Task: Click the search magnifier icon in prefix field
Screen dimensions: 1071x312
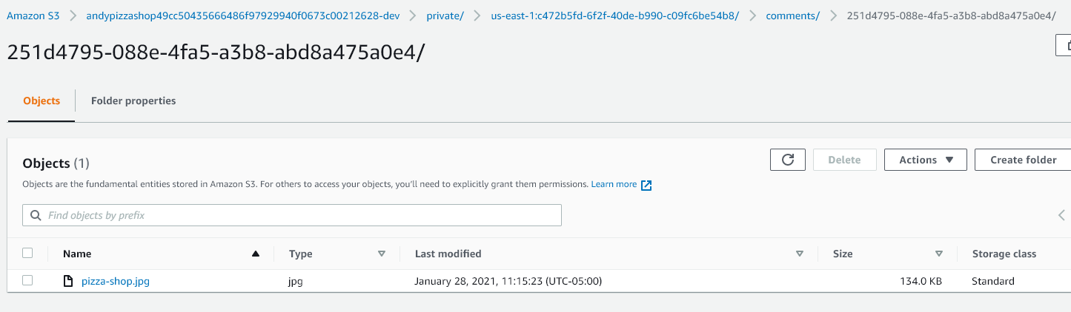Action: point(36,216)
